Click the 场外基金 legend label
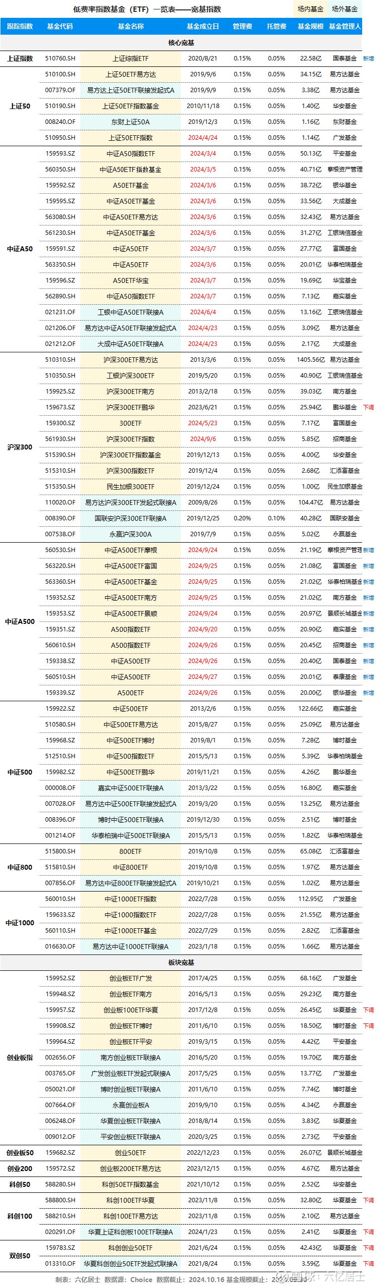376x1288 pixels. coord(345,9)
